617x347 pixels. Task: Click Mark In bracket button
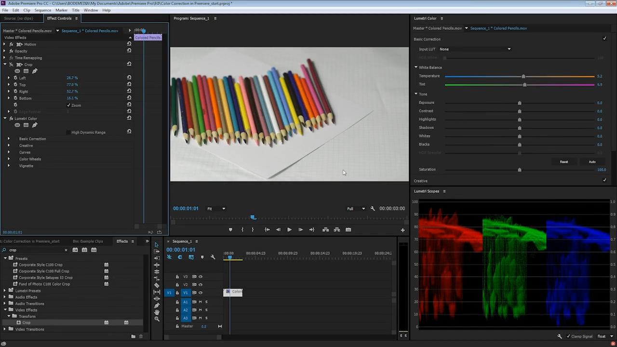pos(242,230)
